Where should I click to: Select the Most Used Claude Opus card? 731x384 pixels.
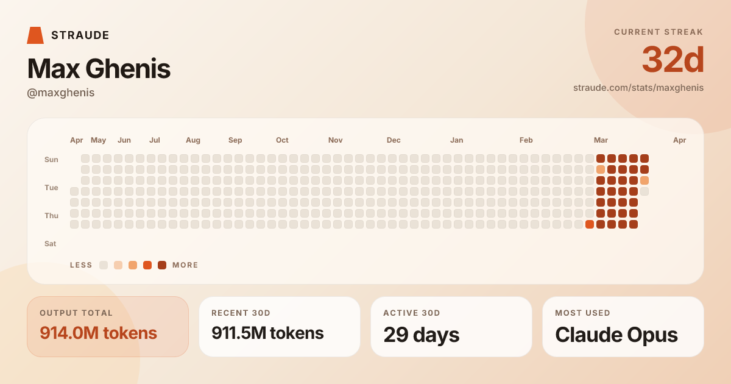coord(623,327)
